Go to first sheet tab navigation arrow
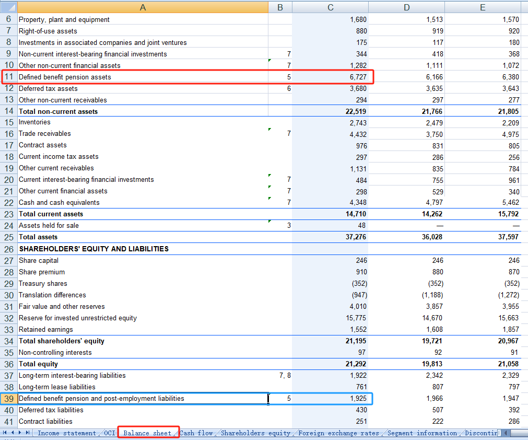The width and height of the screenshot is (528, 440). (x=5, y=433)
